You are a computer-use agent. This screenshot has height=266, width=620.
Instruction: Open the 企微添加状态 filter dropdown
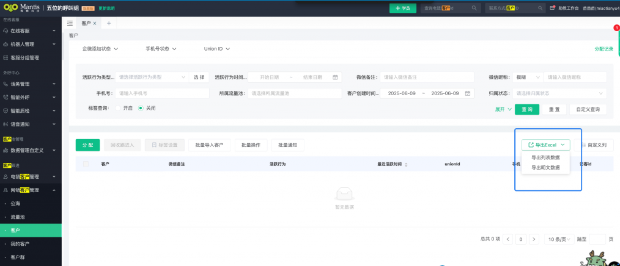click(x=100, y=49)
